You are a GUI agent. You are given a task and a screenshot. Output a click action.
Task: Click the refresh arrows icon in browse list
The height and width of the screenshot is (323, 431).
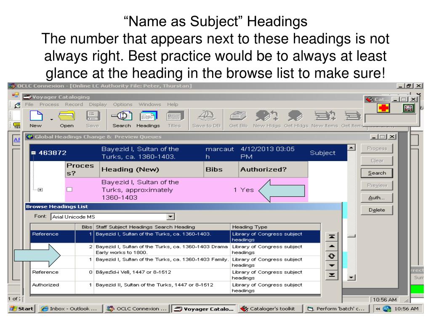coord(332,256)
